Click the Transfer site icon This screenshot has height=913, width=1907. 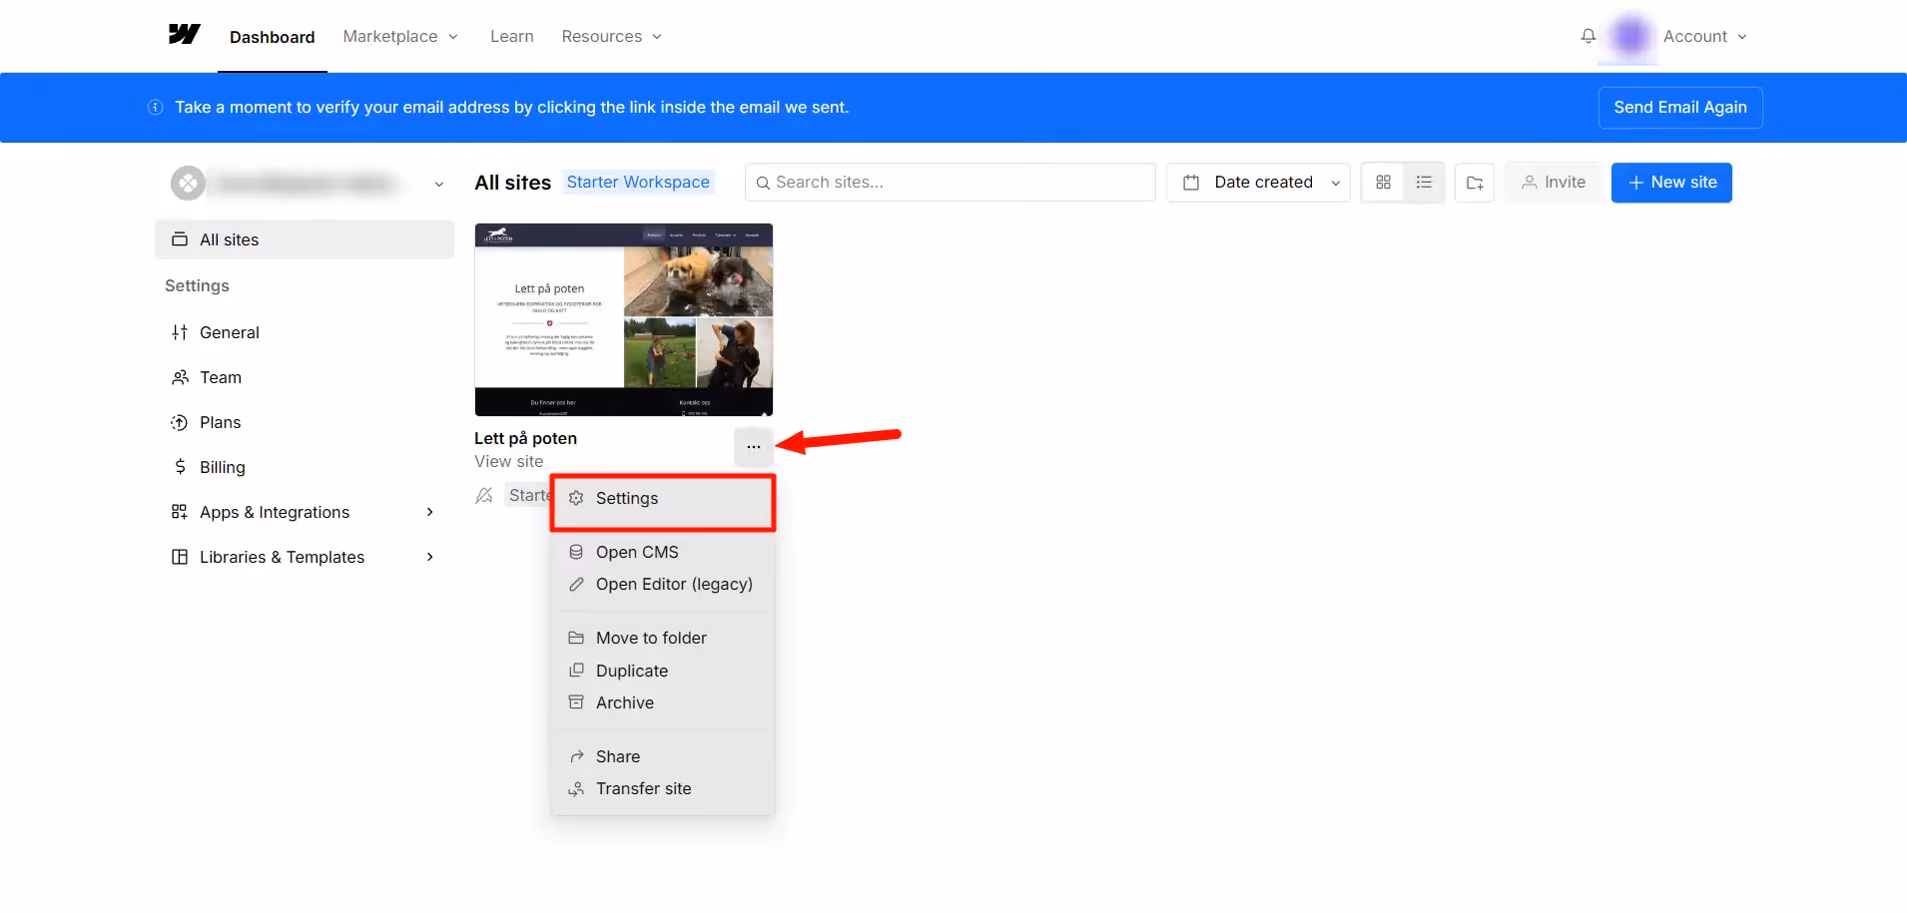click(576, 788)
